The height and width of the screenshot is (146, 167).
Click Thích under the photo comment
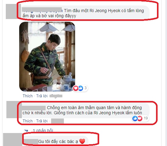[x=28, y=96]
